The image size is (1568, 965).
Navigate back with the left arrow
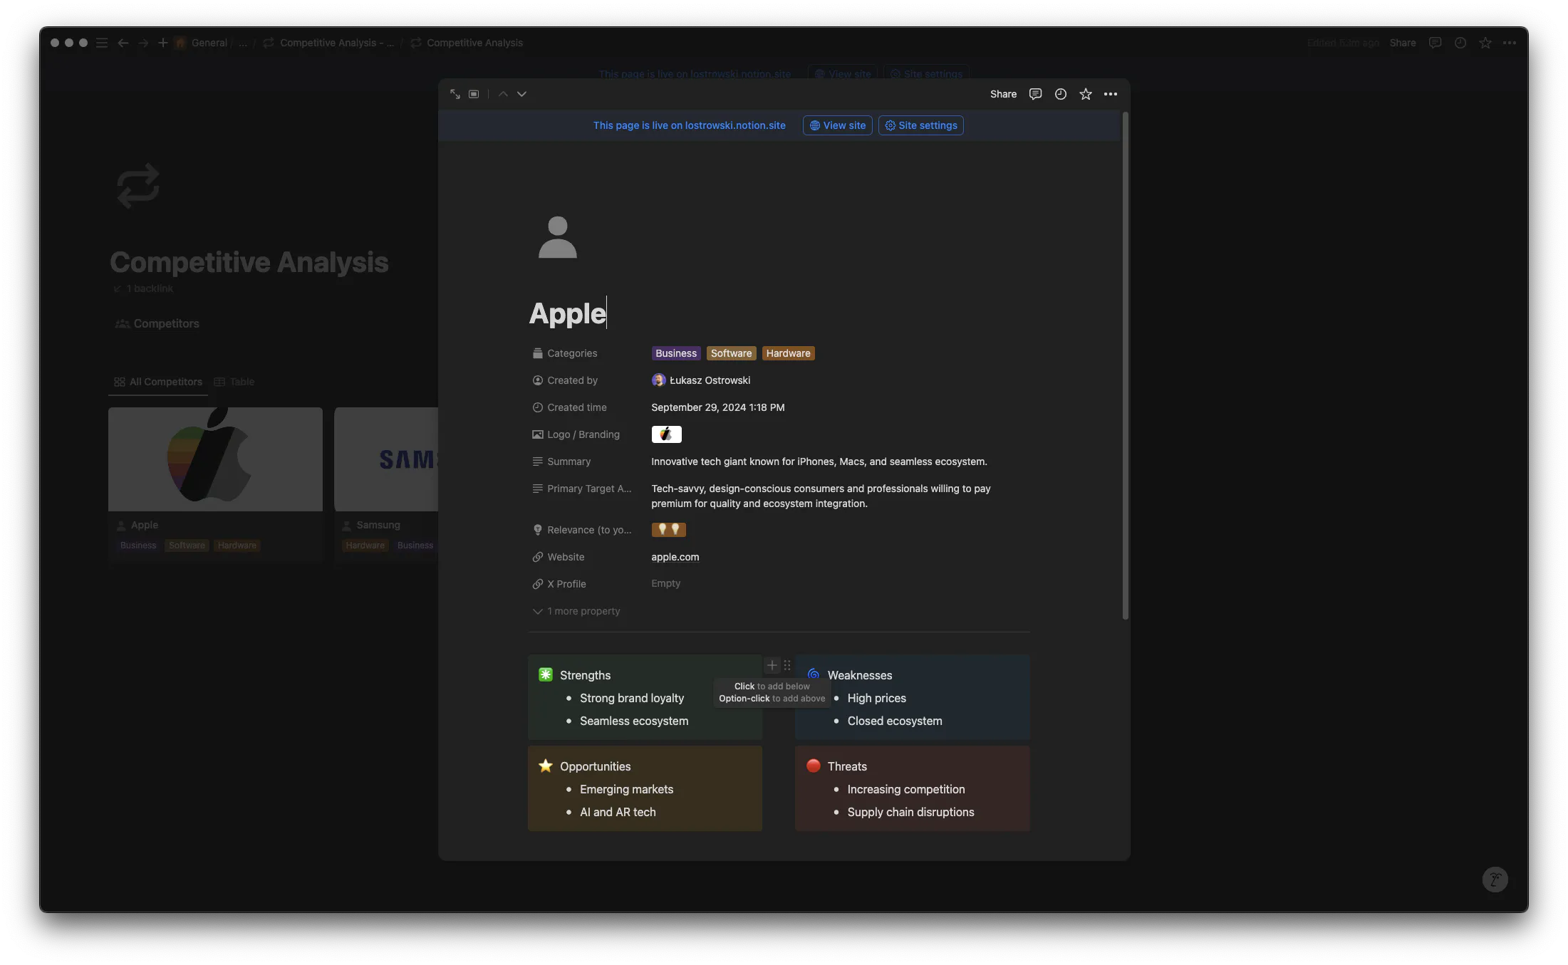point(123,43)
